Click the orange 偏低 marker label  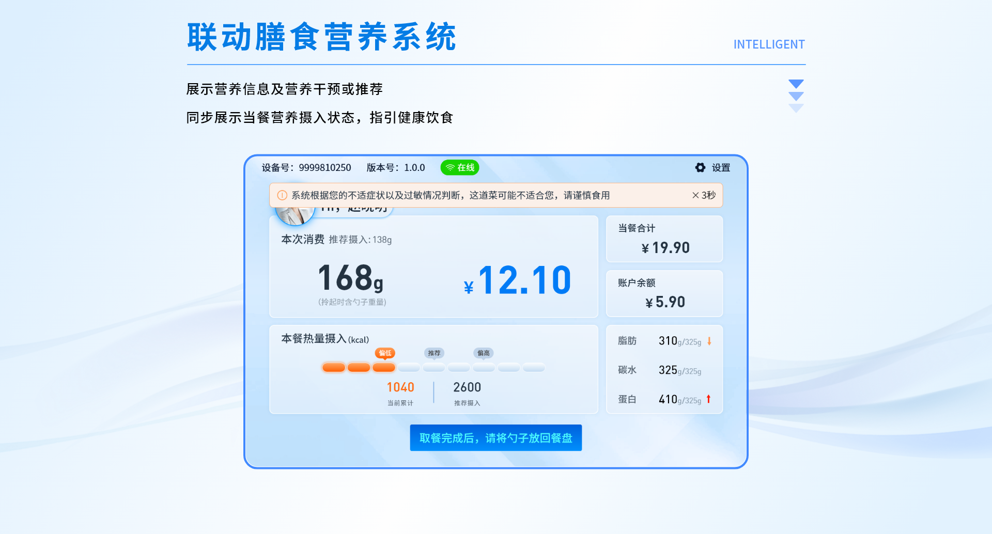click(385, 353)
